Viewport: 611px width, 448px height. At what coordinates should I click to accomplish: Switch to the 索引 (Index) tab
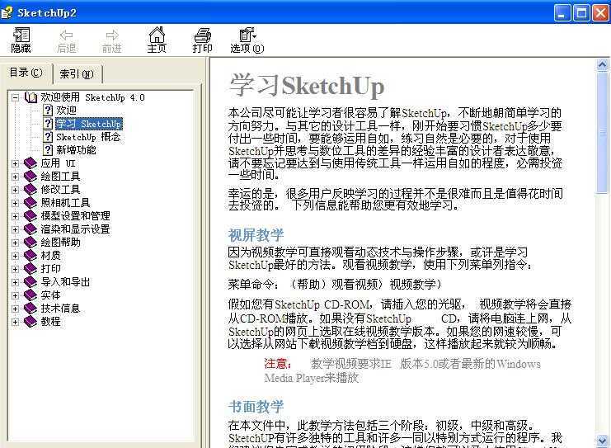[x=77, y=74]
